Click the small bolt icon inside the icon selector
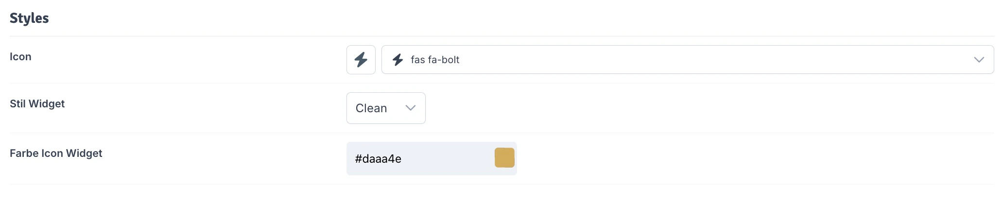1002x204 pixels. [398, 60]
